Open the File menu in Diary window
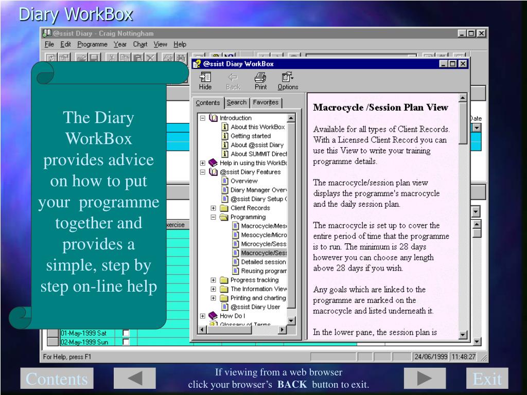 click(x=49, y=44)
